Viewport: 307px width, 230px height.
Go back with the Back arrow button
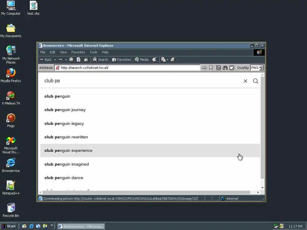pos(46,60)
